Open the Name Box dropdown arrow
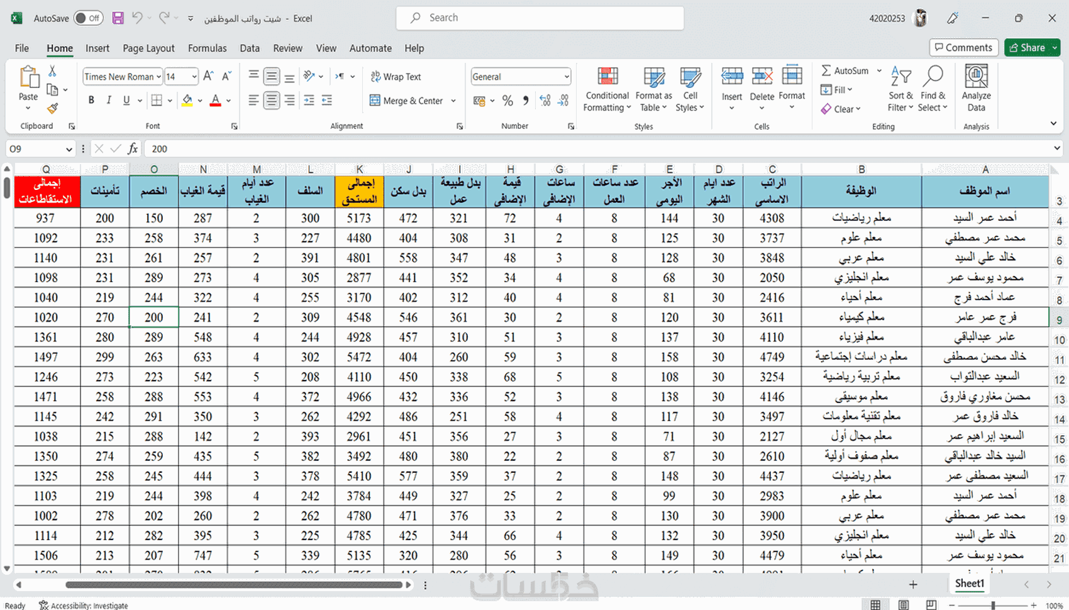 (69, 149)
